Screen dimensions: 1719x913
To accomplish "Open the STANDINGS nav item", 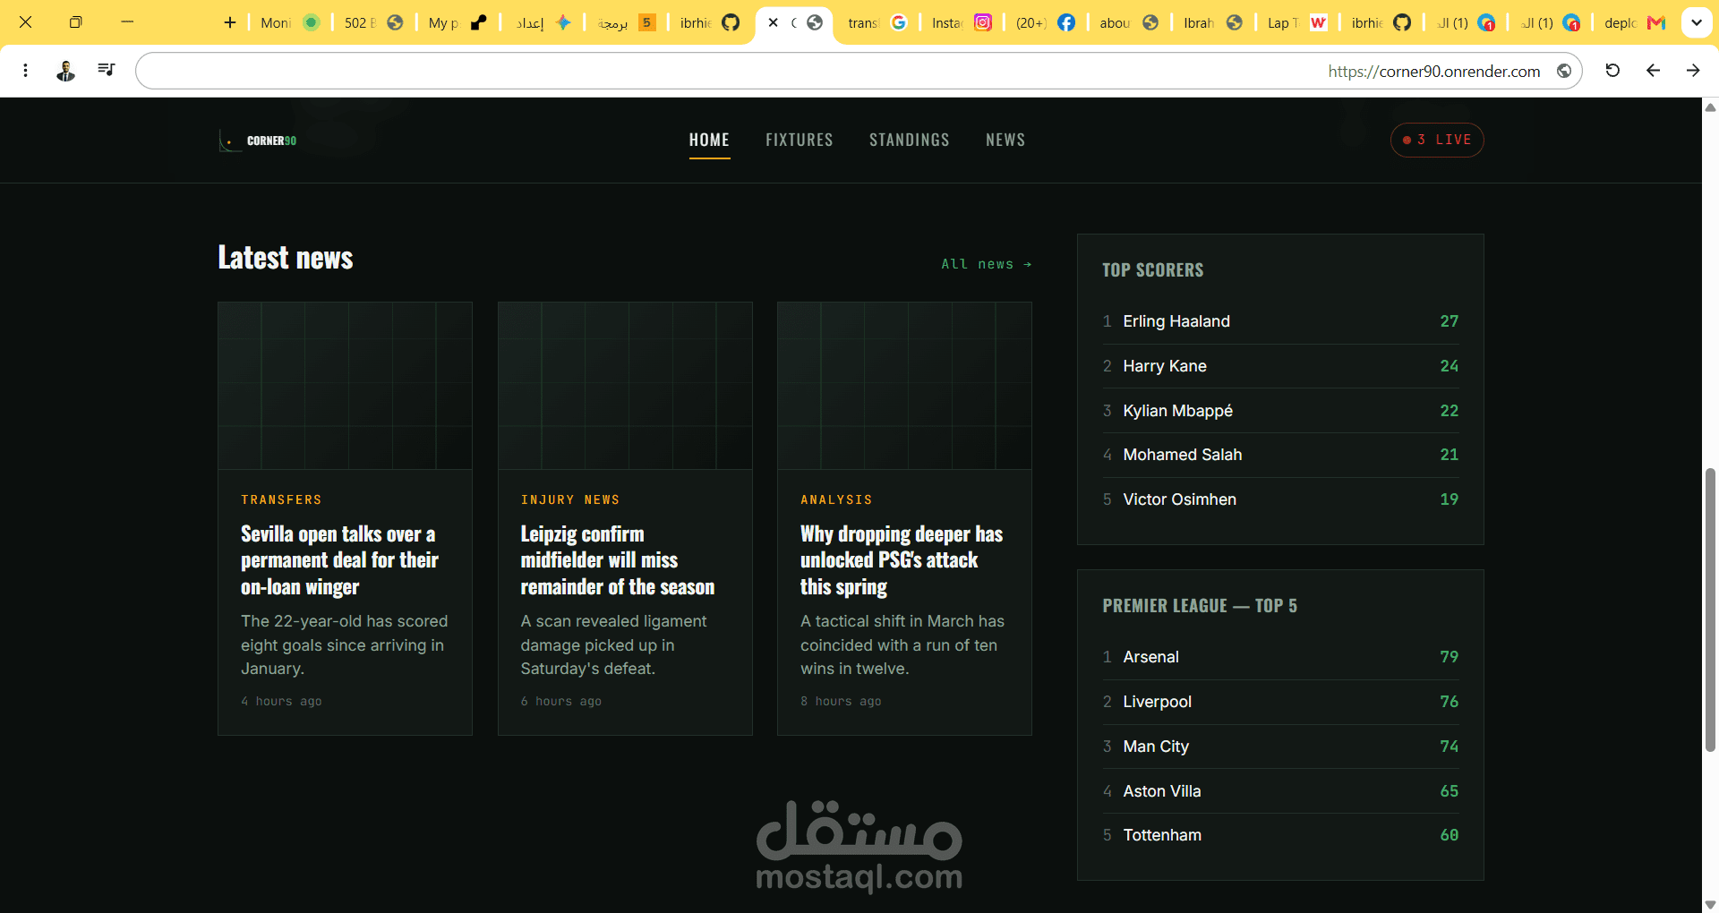I will pyautogui.click(x=910, y=140).
